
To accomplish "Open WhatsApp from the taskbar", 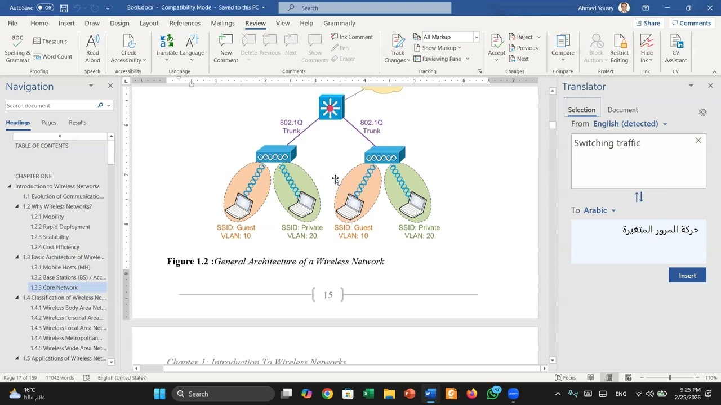I will point(493,394).
